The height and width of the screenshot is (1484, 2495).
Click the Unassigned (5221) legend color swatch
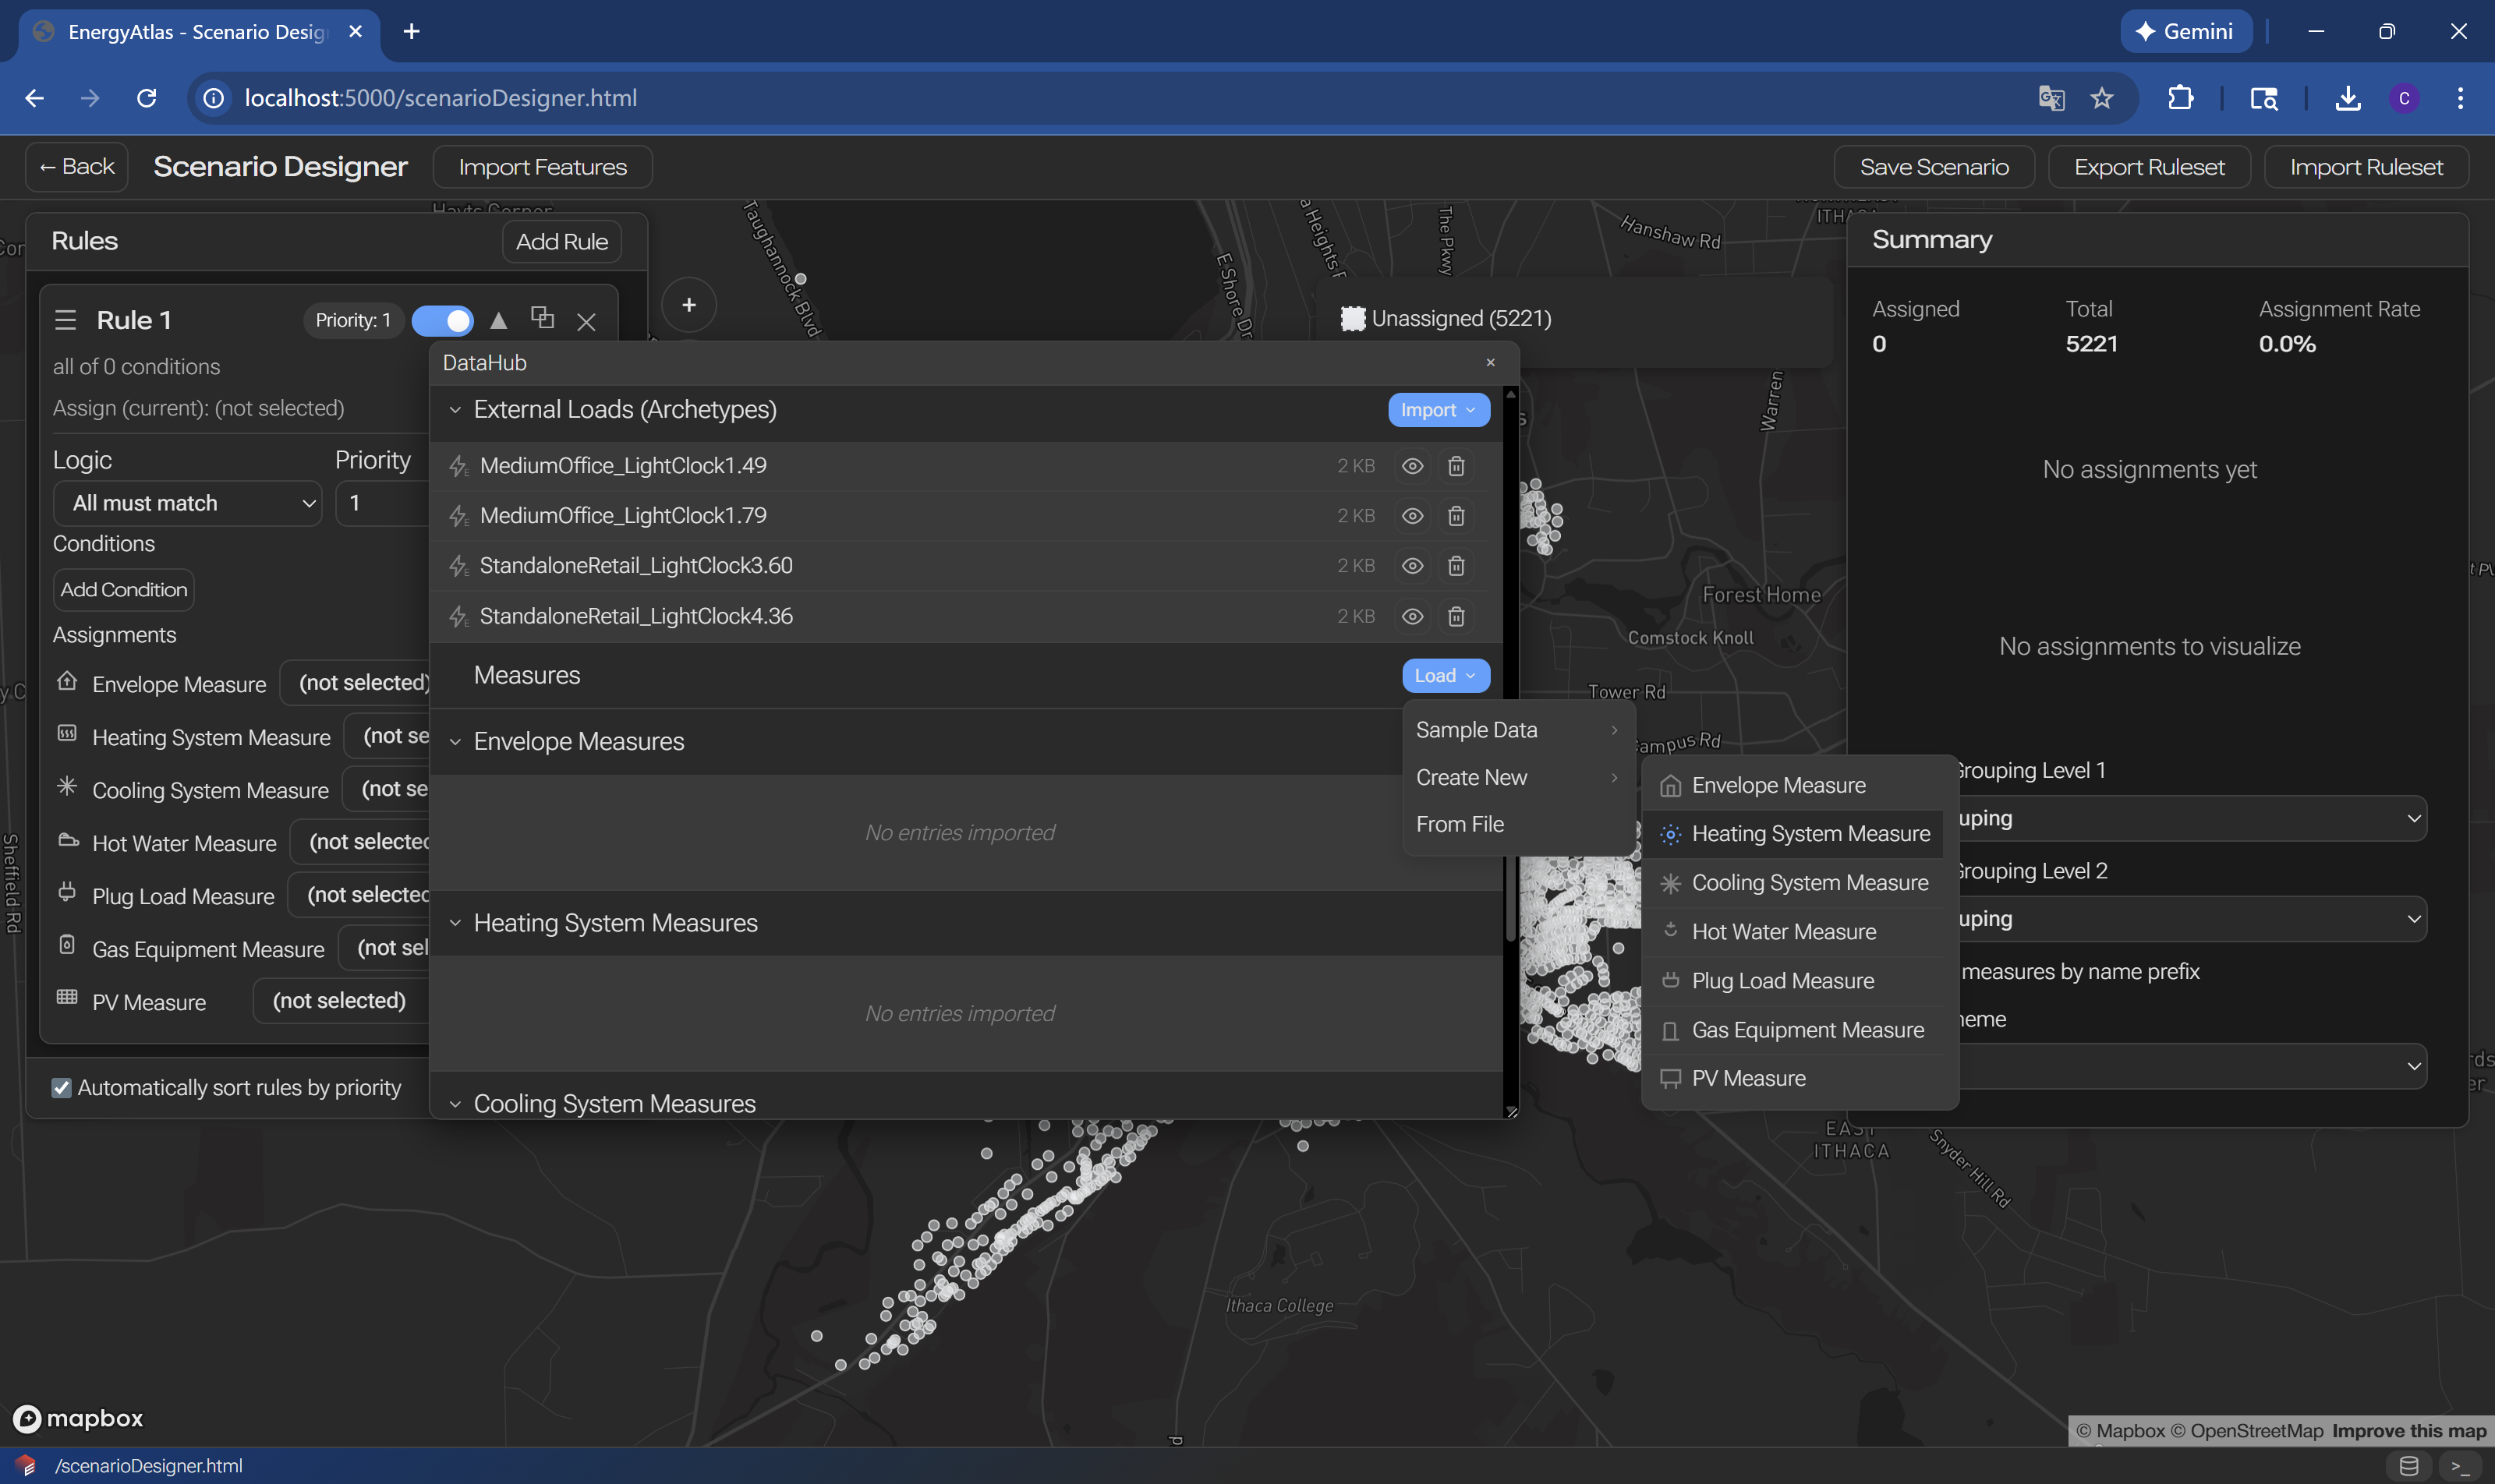pyautogui.click(x=1353, y=319)
